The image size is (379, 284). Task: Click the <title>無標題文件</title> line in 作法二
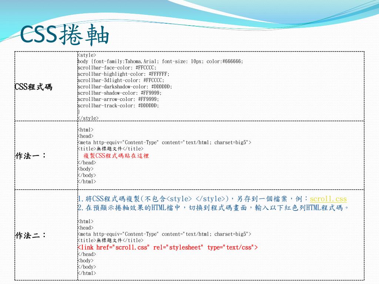tap(110, 240)
